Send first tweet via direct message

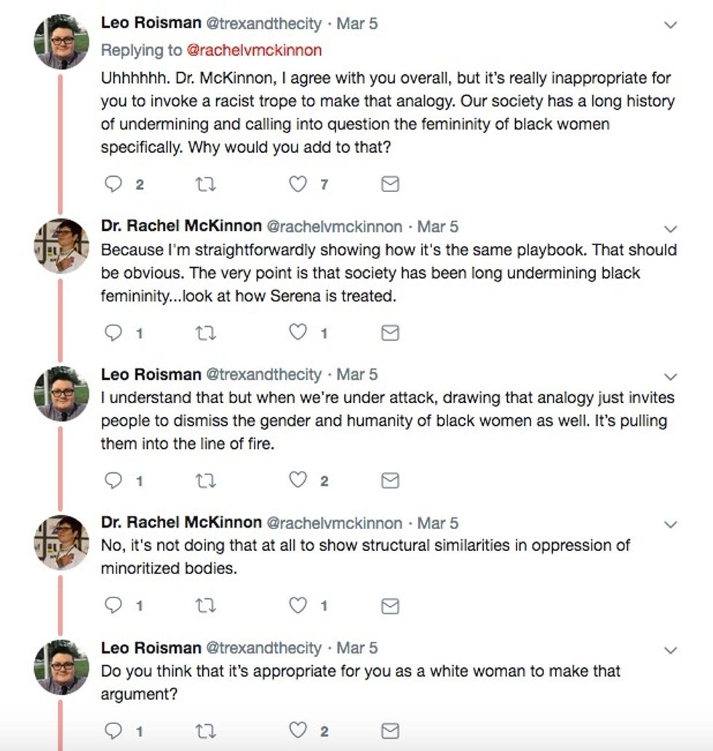click(391, 185)
